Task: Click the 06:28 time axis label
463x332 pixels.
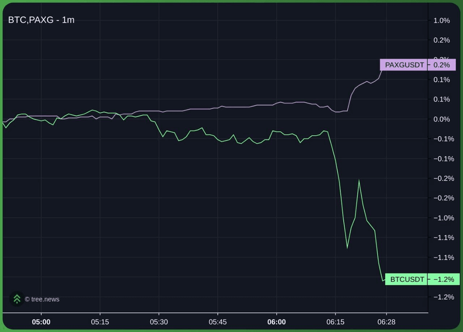Action: [x=386, y=322]
